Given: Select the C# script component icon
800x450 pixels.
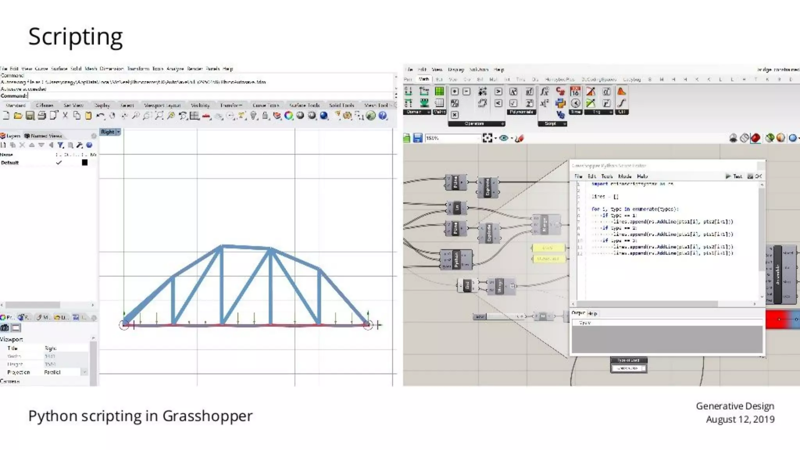Looking at the screenshot, I should [560, 91].
